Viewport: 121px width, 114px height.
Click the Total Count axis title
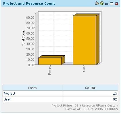pyautogui.click(x=23, y=38)
